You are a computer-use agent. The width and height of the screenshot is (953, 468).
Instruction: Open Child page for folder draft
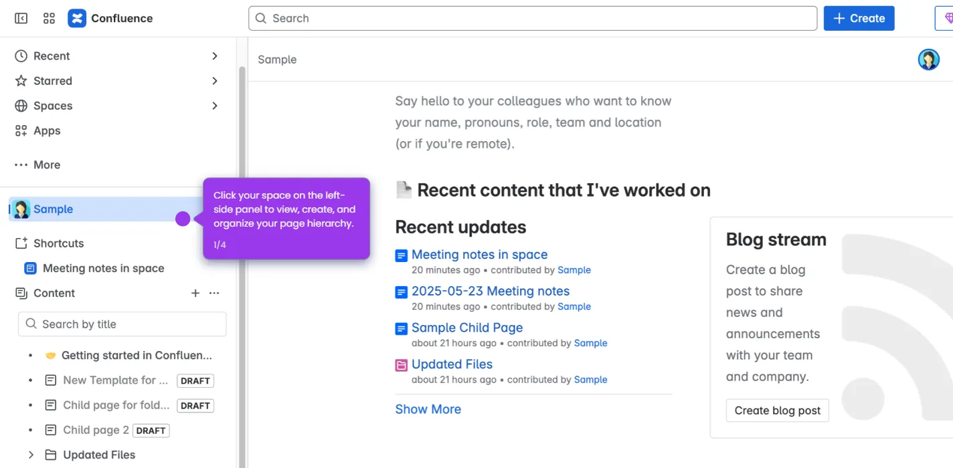(116, 405)
